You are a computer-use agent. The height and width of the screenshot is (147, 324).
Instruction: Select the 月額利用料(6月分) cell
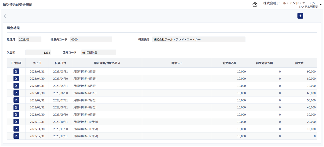point(107,93)
